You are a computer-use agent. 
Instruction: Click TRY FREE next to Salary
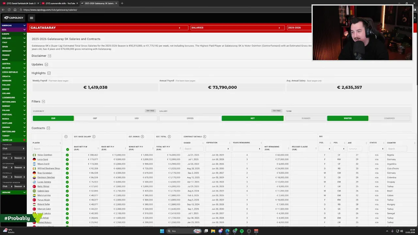(277, 111)
